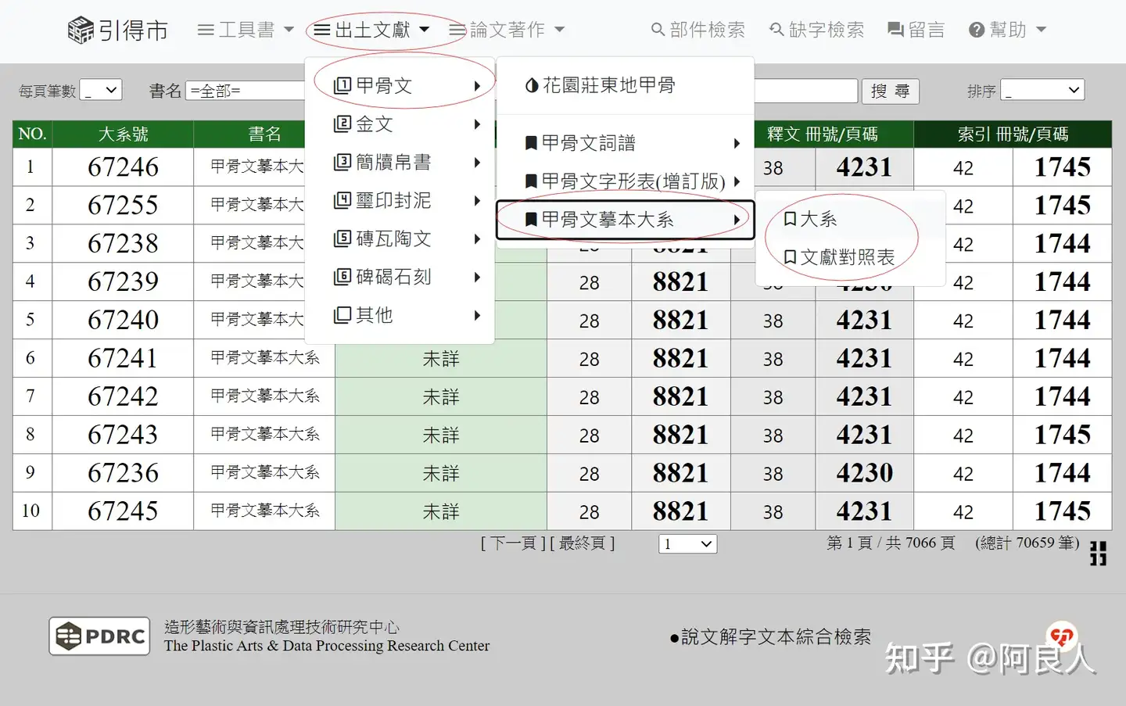Open 甲骨文摹本大系 submenu item
The width and height of the screenshot is (1126, 706).
(x=626, y=220)
